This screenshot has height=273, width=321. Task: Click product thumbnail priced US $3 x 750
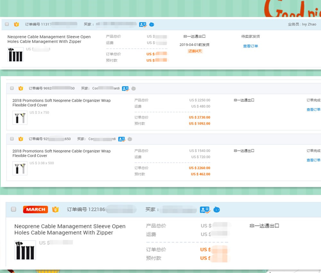(20, 118)
